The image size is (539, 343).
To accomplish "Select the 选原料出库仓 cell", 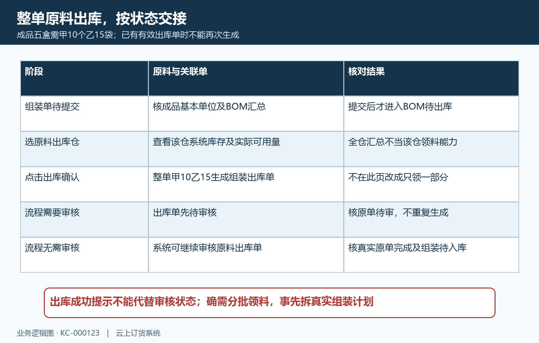I will (x=85, y=149).
